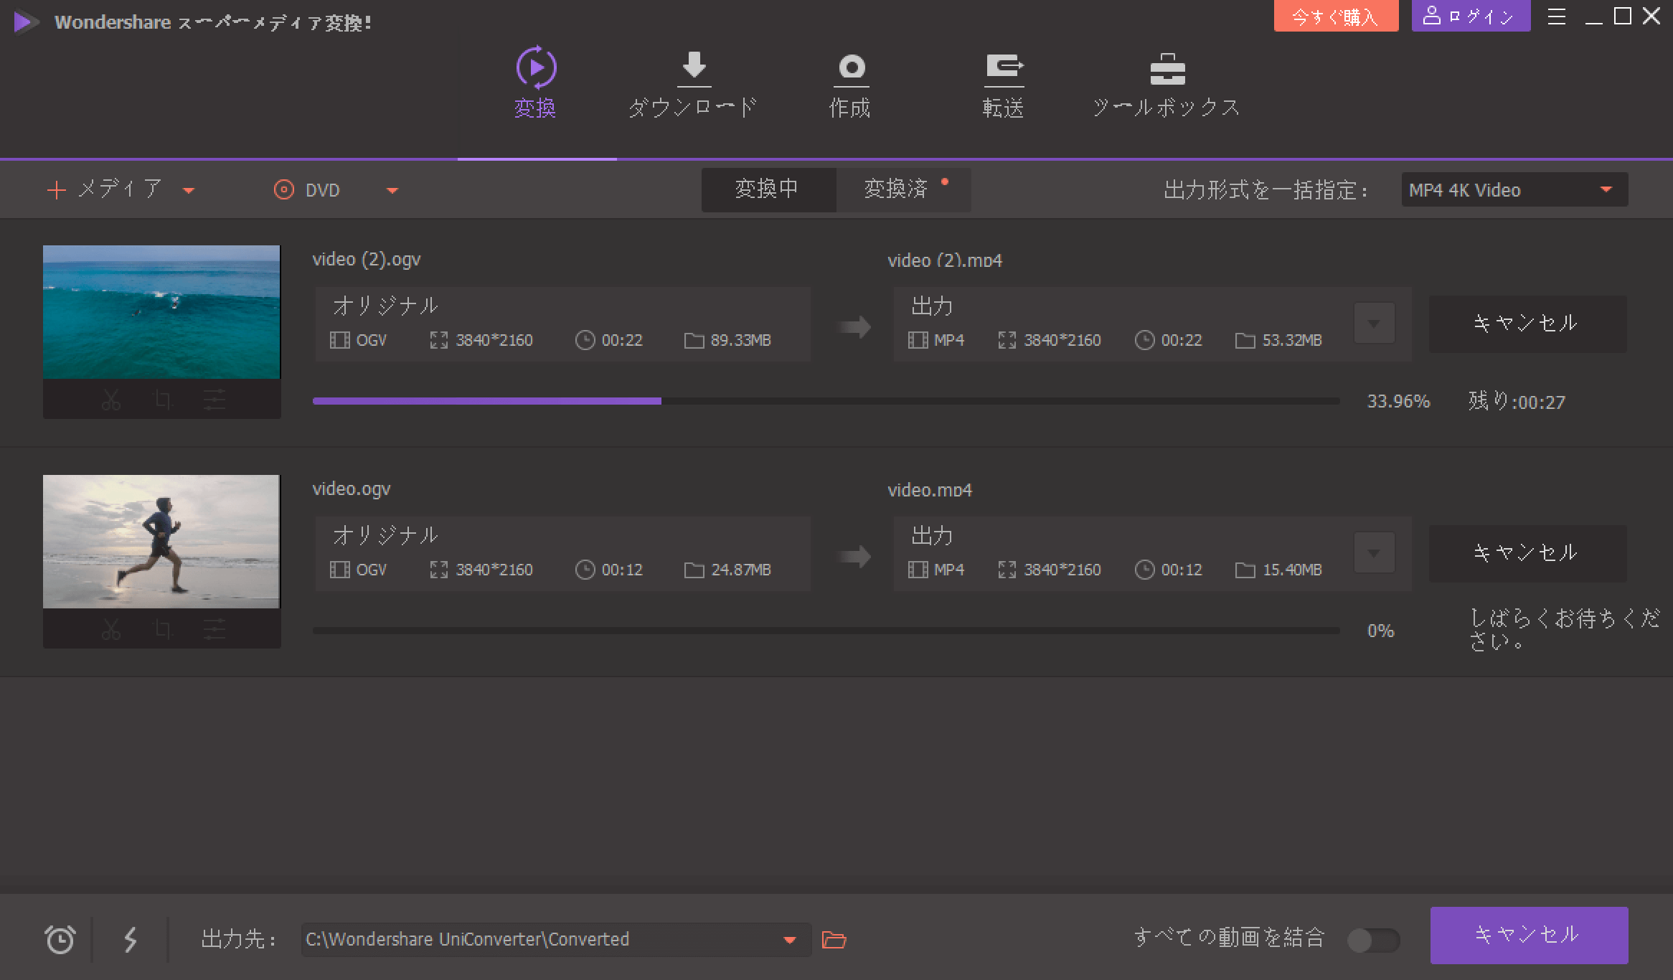Viewport: 1673px width, 980px height.
Task: Click the Wondershare app logo icon
Action: pos(27,22)
